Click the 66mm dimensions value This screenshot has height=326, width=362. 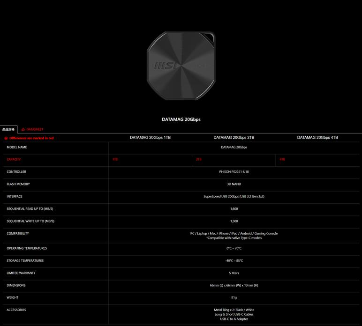(234, 285)
